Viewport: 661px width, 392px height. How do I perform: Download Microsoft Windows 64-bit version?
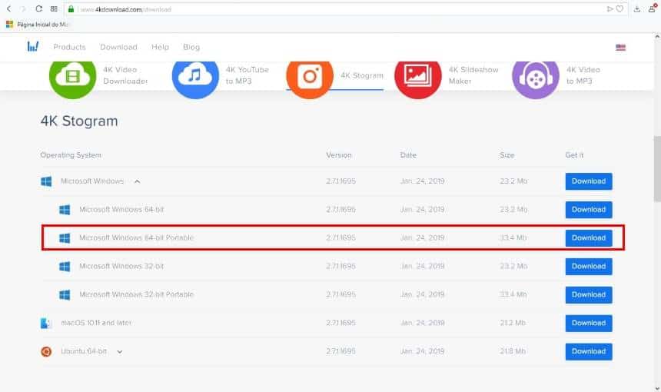point(589,210)
